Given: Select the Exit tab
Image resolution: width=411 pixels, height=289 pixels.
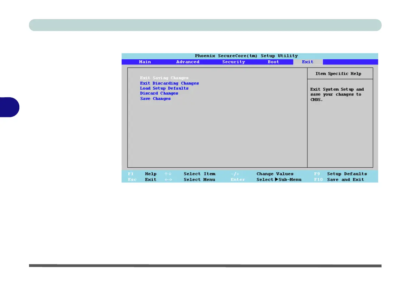Looking at the screenshot, I should pyautogui.click(x=308, y=62).
